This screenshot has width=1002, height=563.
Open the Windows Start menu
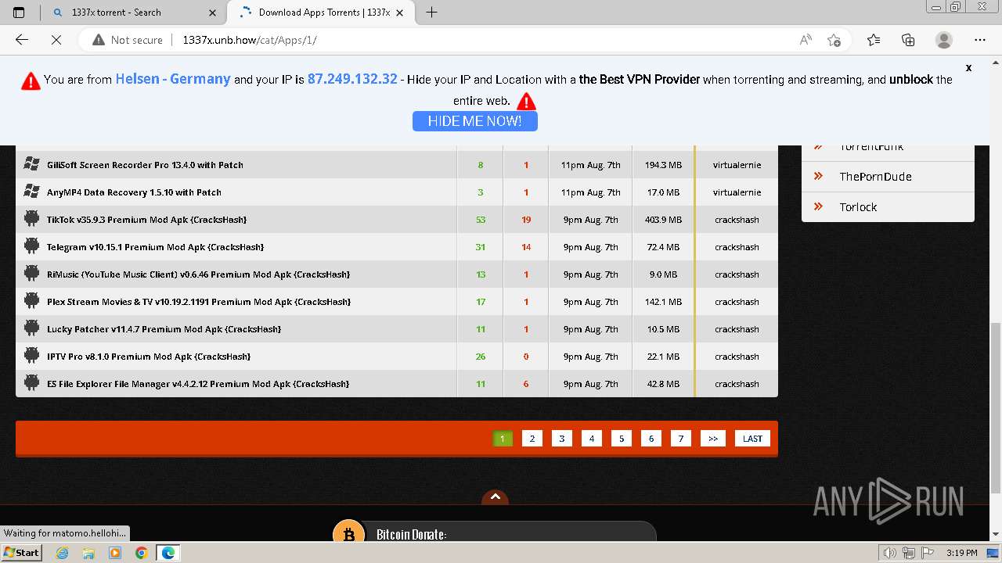tap(22, 553)
